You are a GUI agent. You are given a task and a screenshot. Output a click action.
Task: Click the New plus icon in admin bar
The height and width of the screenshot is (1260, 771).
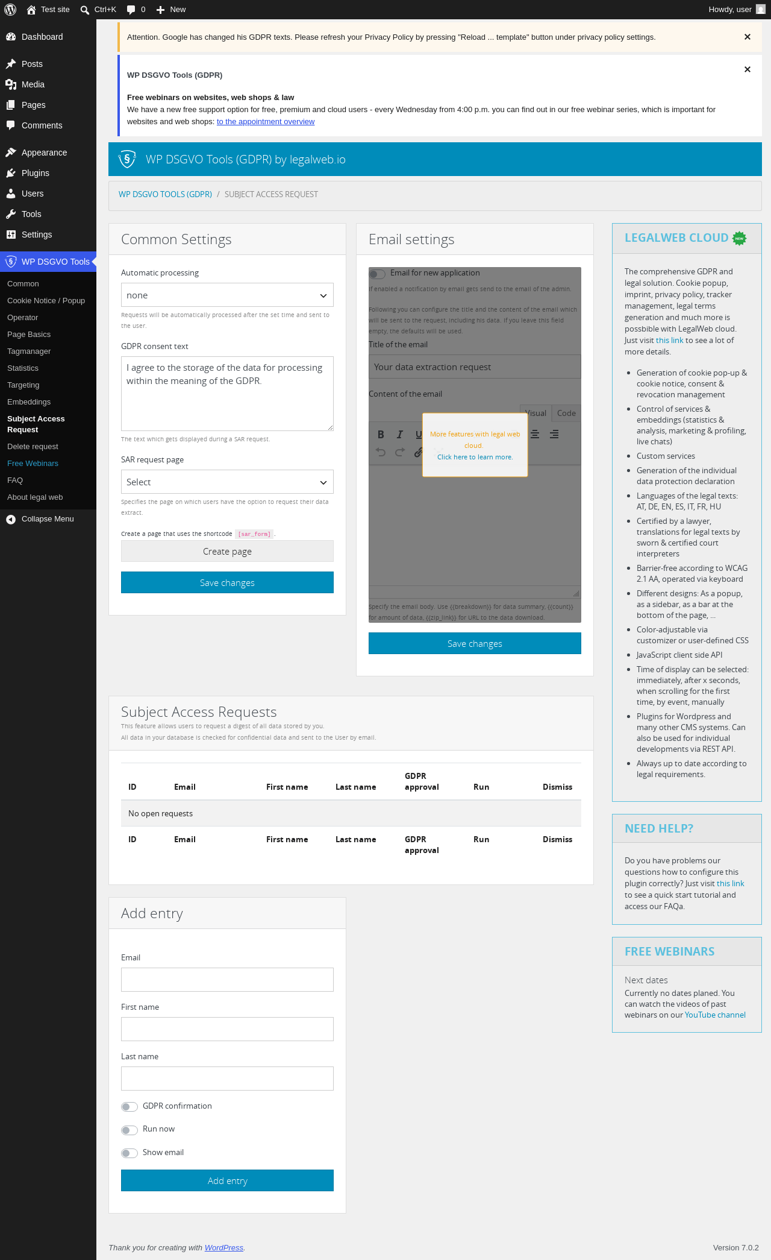[160, 10]
